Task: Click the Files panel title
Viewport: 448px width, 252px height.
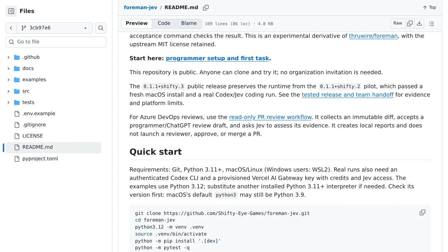Action: tap(27, 11)
